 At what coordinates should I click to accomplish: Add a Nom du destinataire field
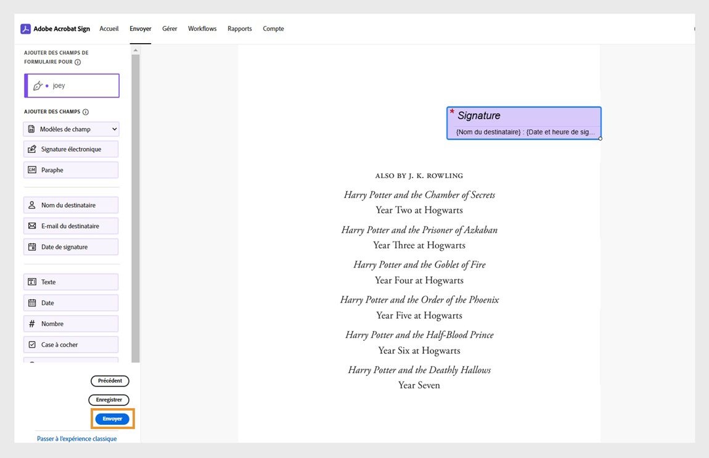(71, 205)
